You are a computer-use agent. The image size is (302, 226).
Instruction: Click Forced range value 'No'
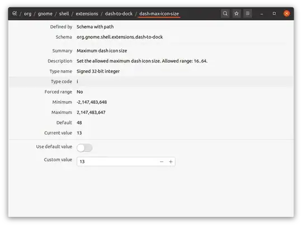click(x=80, y=92)
